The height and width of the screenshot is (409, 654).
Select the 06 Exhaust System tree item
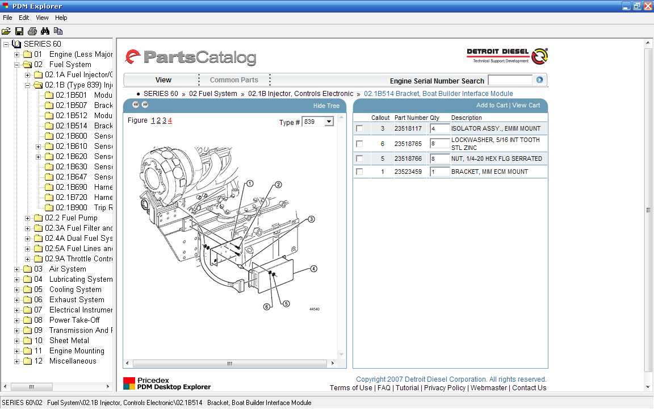click(x=69, y=300)
